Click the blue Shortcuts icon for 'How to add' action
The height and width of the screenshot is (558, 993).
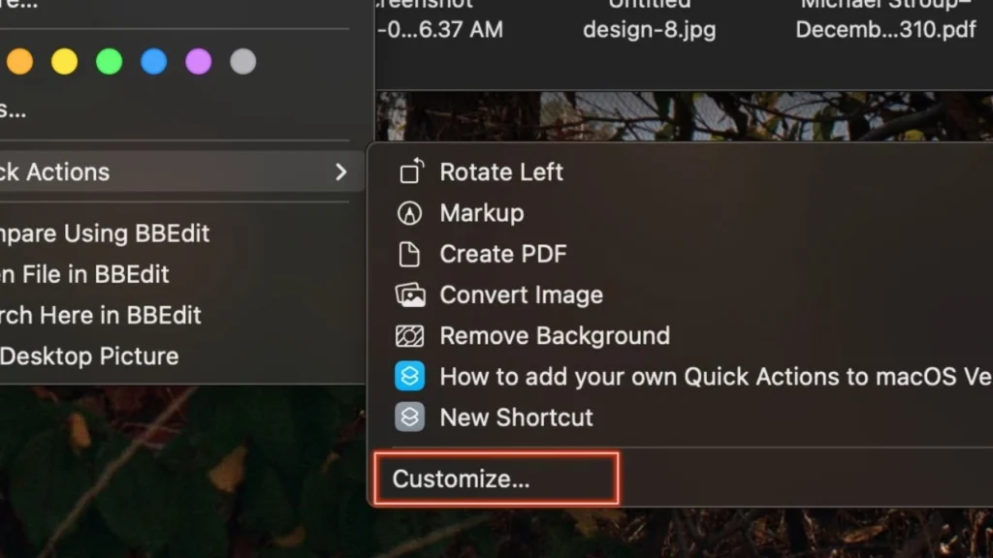pyautogui.click(x=410, y=377)
